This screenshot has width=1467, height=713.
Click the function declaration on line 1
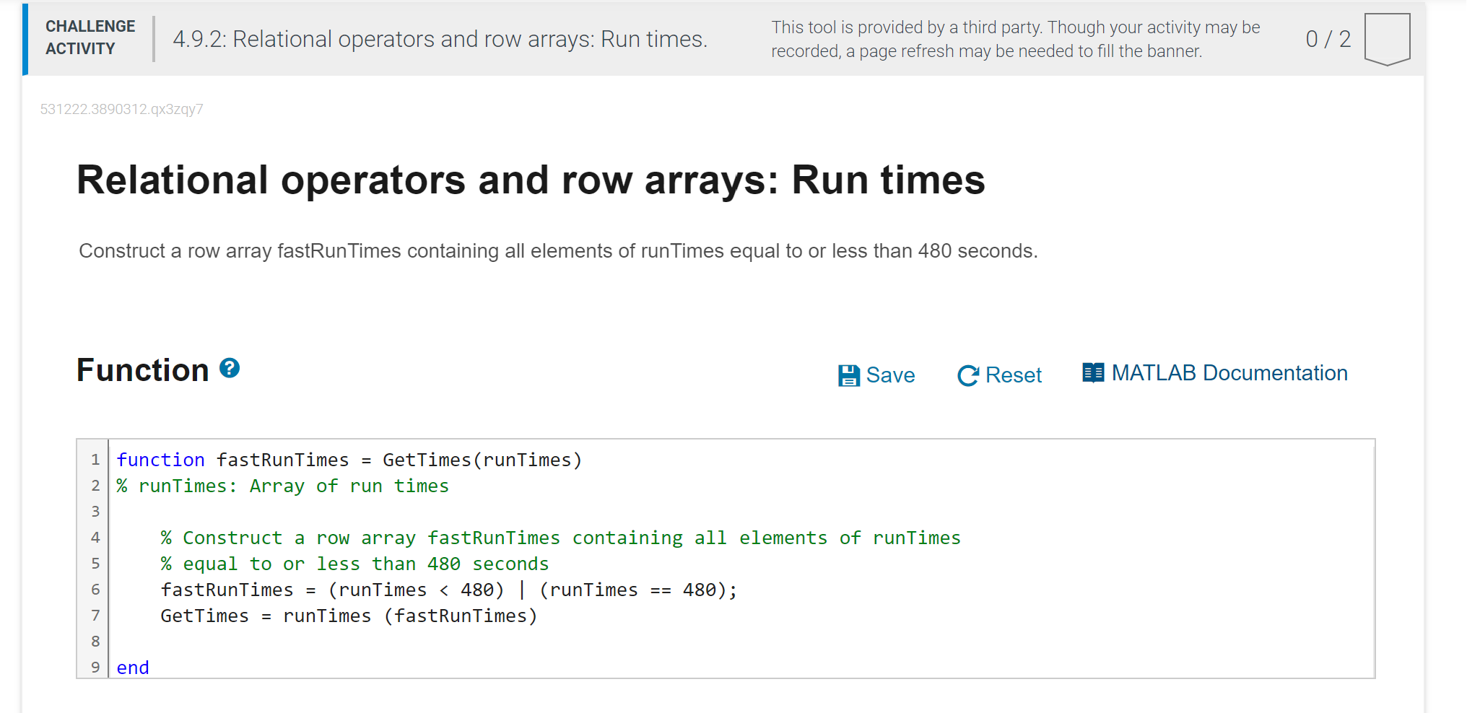pyautogui.click(x=349, y=460)
